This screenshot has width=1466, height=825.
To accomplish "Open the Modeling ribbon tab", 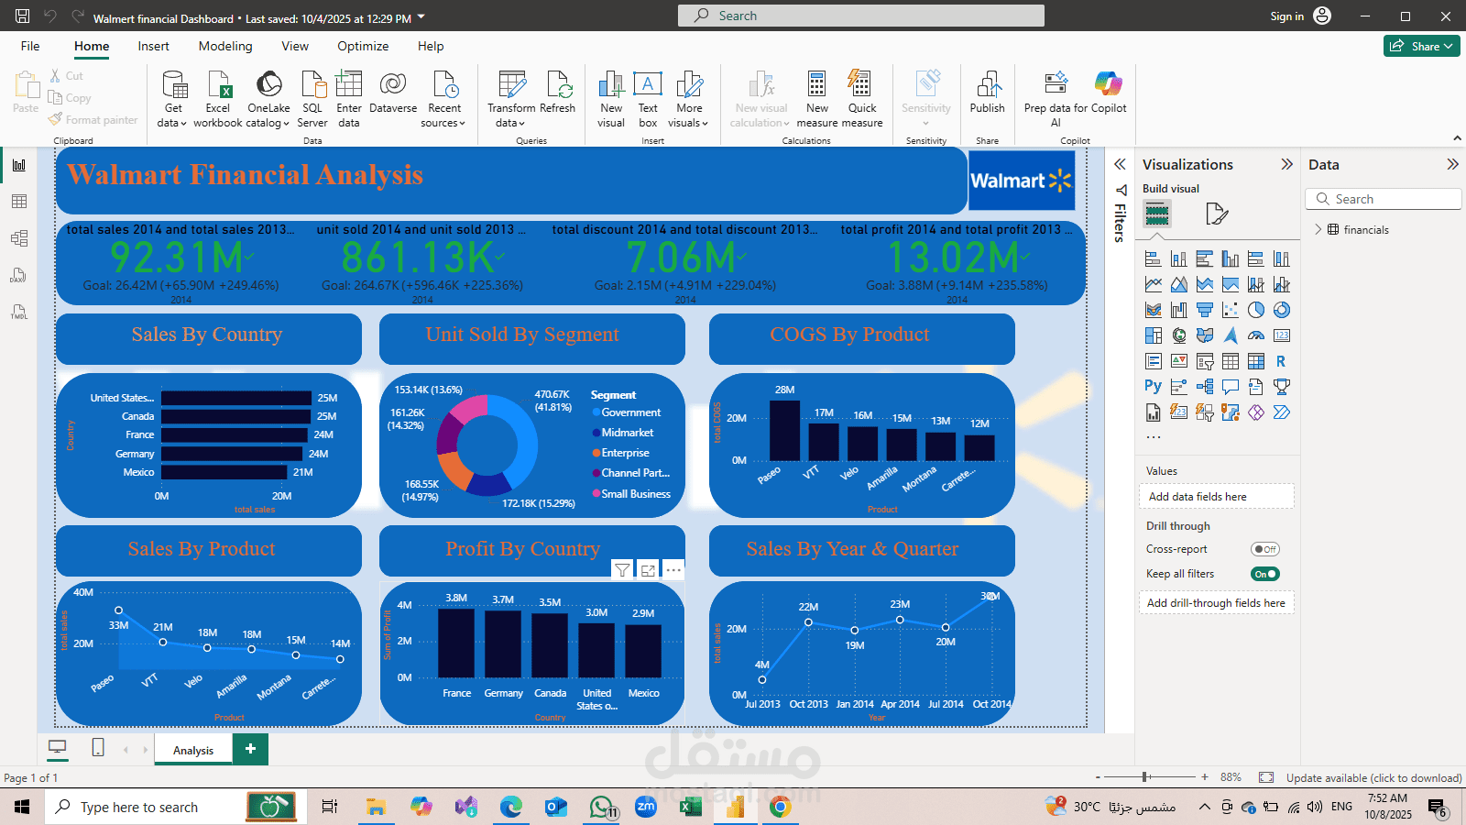I will pyautogui.click(x=225, y=46).
